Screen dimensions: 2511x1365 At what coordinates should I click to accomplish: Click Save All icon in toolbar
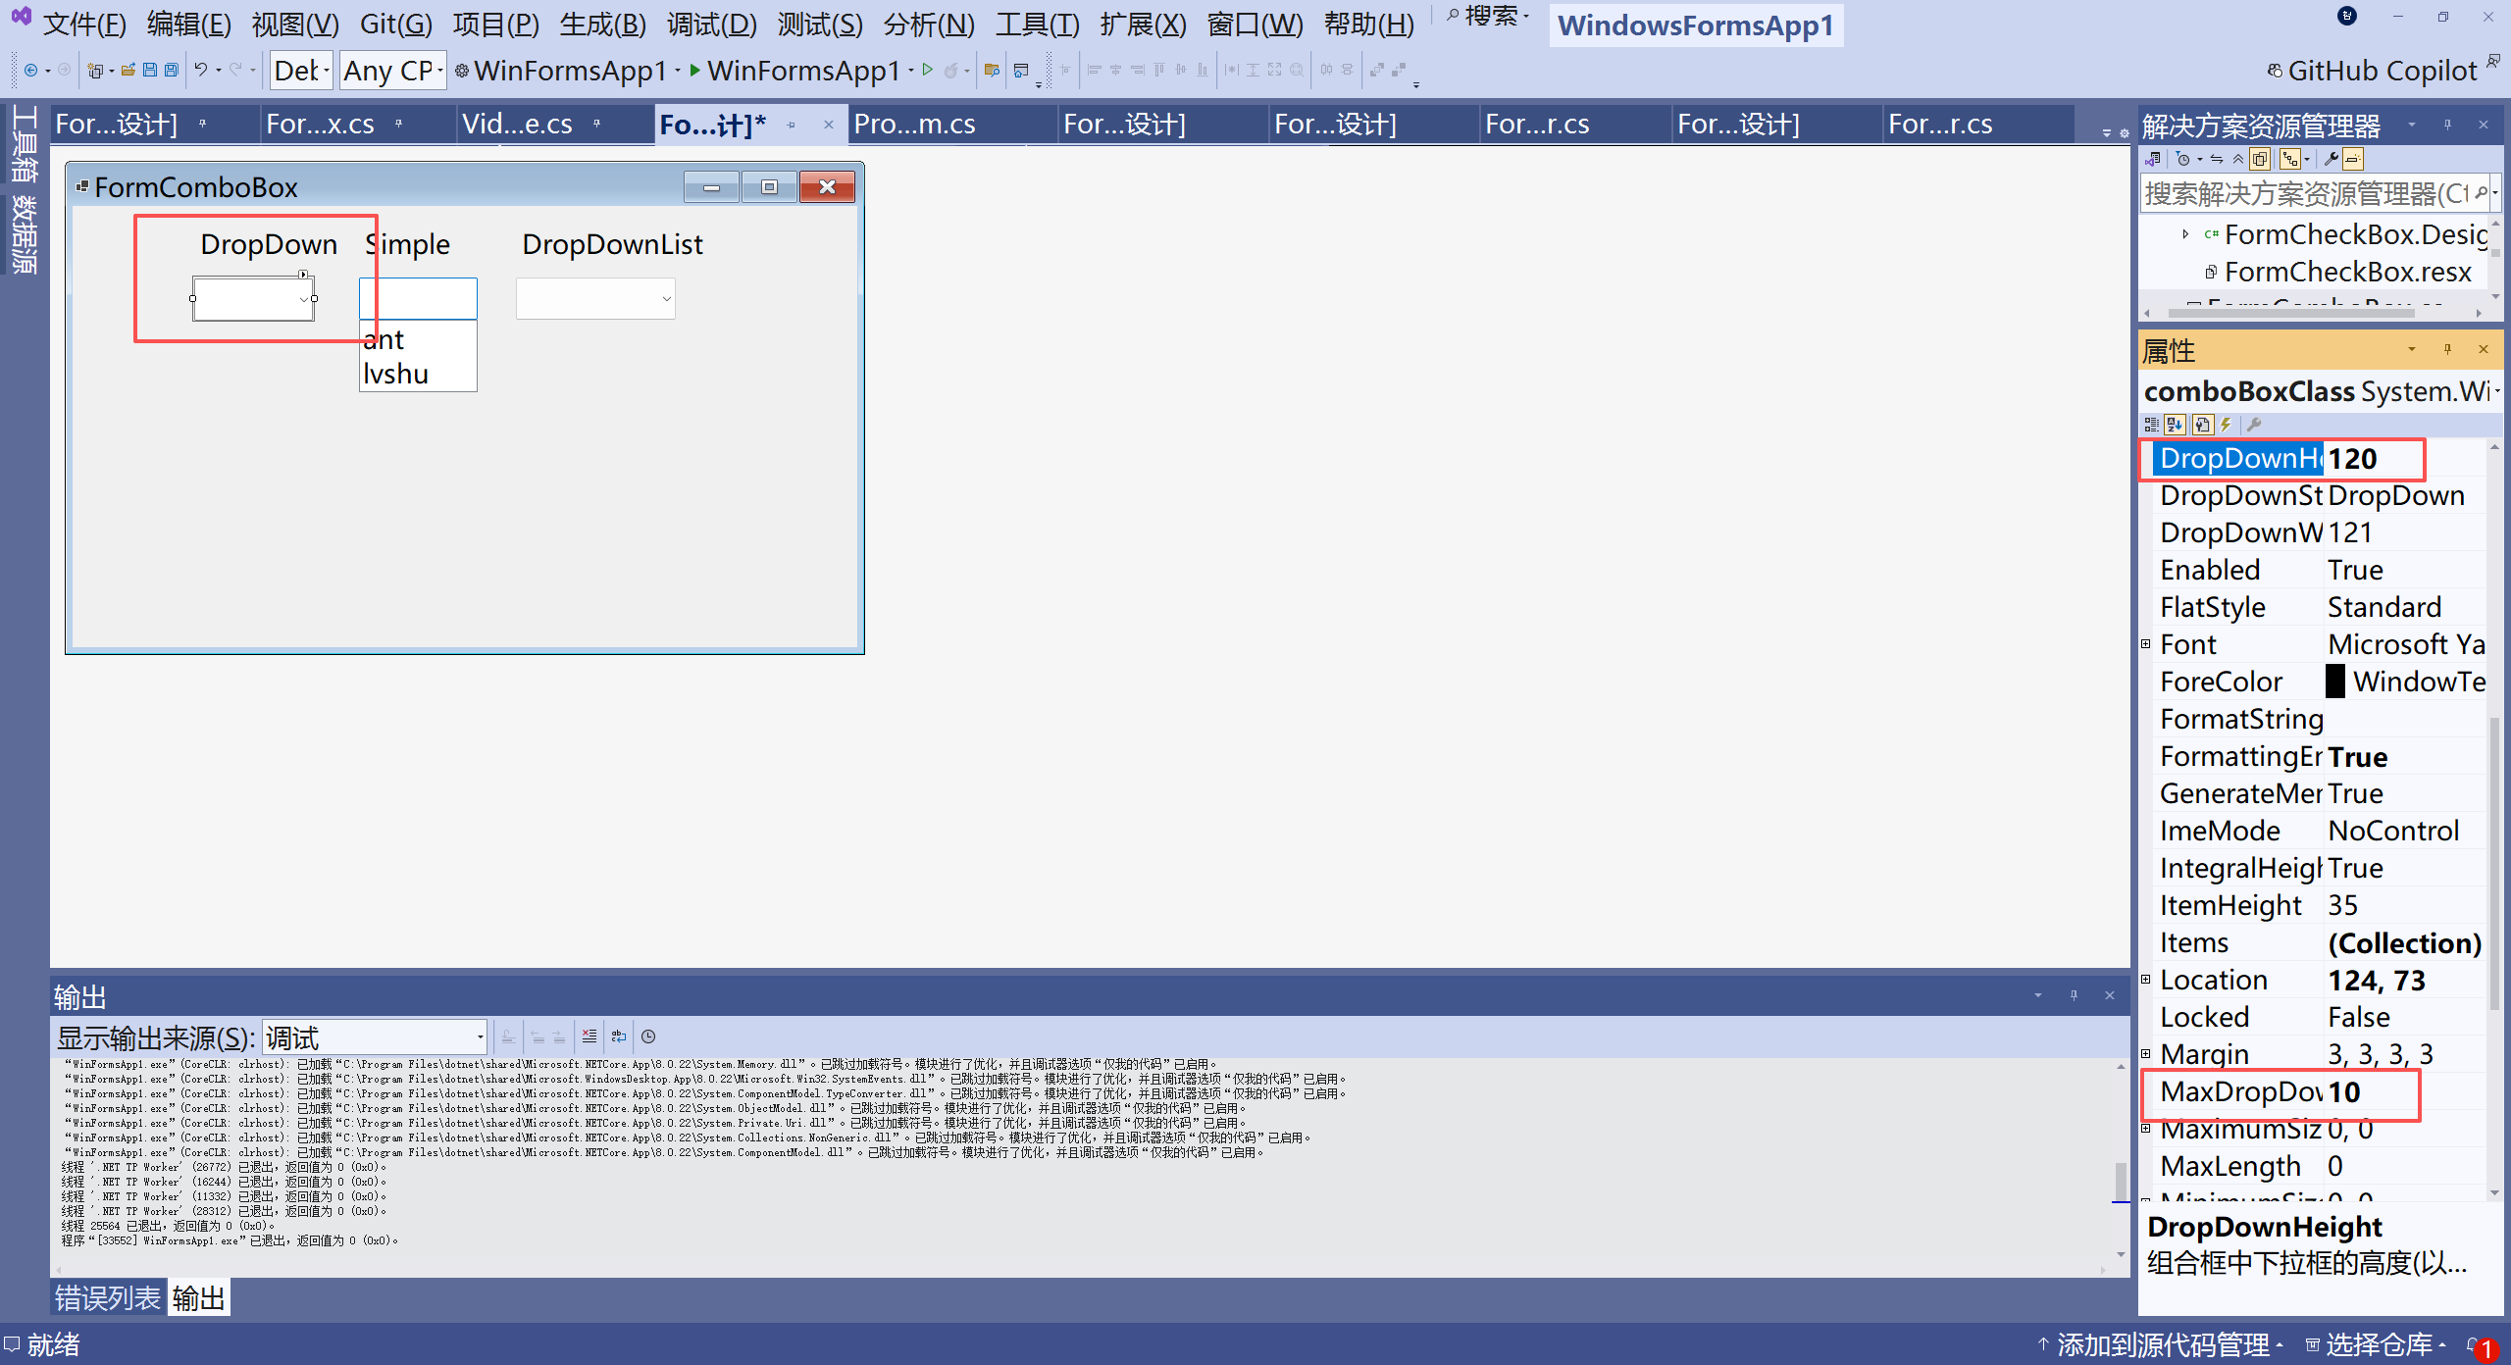(x=172, y=70)
